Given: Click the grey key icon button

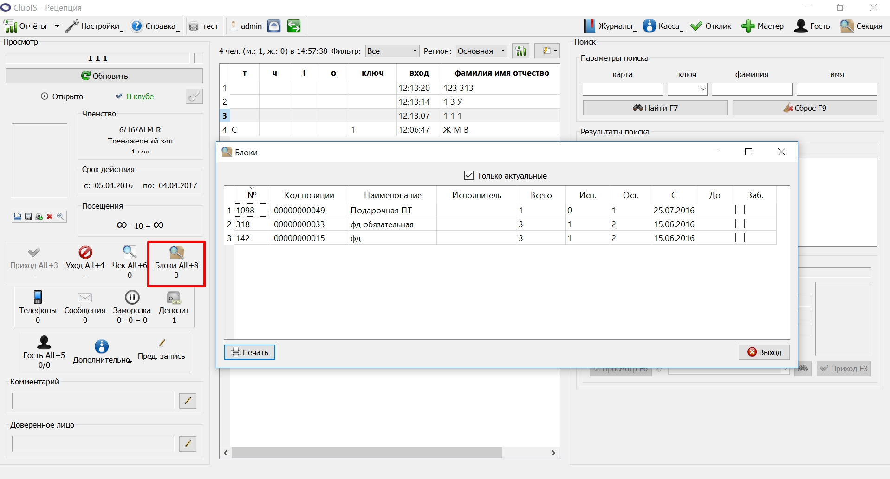Looking at the screenshot, I should [x=194, y=96].
